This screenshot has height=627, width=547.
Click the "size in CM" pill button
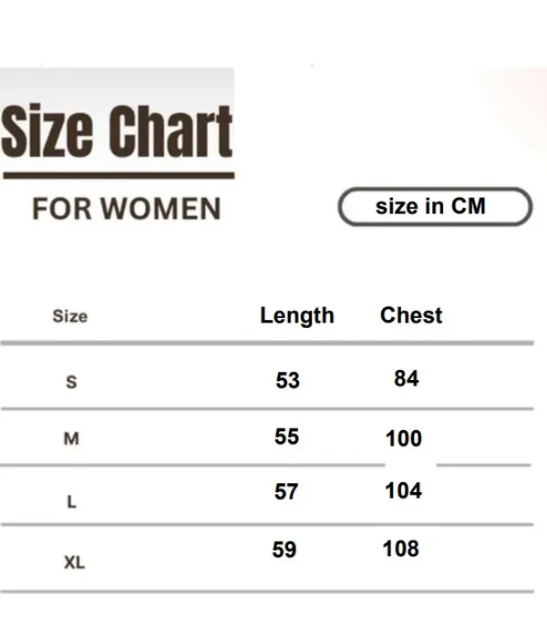pos(434,207)
